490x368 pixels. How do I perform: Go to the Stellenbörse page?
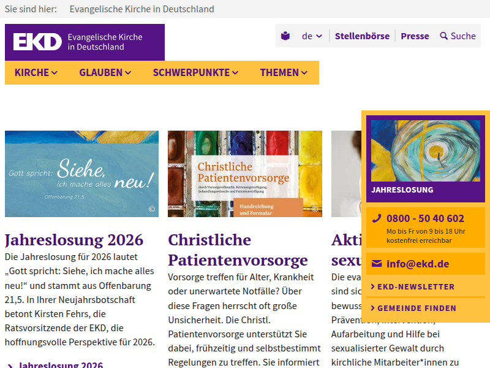click(362, 36)
